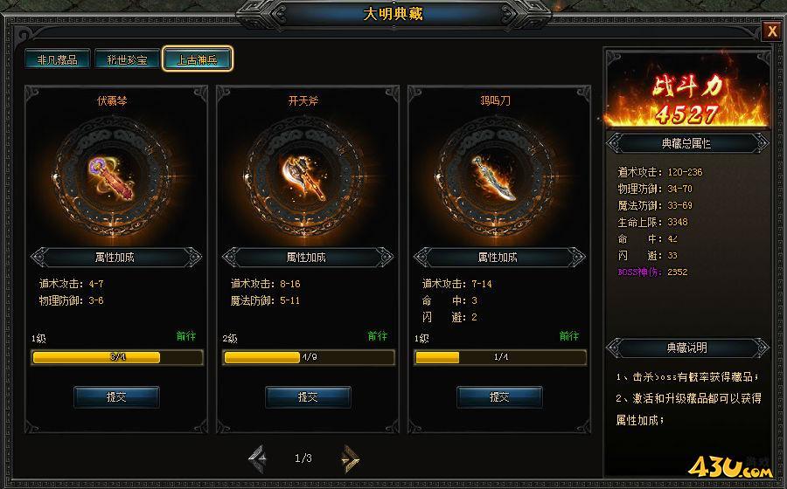787x489 pixels.
Task: Click 伏羲琴 progress bar 3/4
Action: [117, 357]
